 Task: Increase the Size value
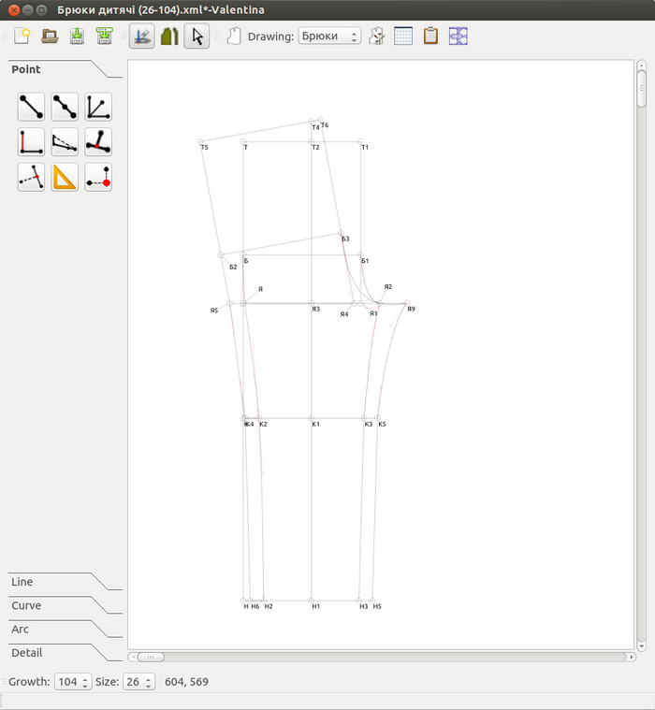(149, 678)
